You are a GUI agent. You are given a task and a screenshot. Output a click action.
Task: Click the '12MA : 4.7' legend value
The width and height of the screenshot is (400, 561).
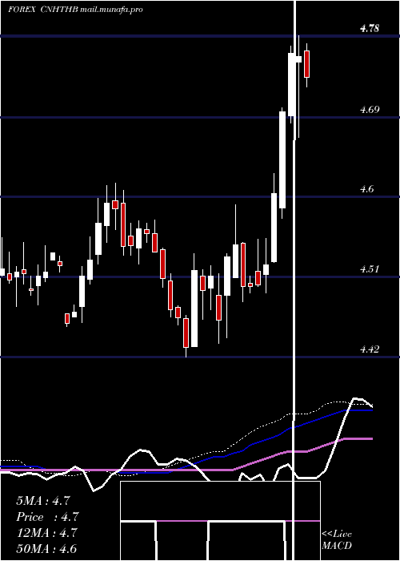[x=47, y=533]
